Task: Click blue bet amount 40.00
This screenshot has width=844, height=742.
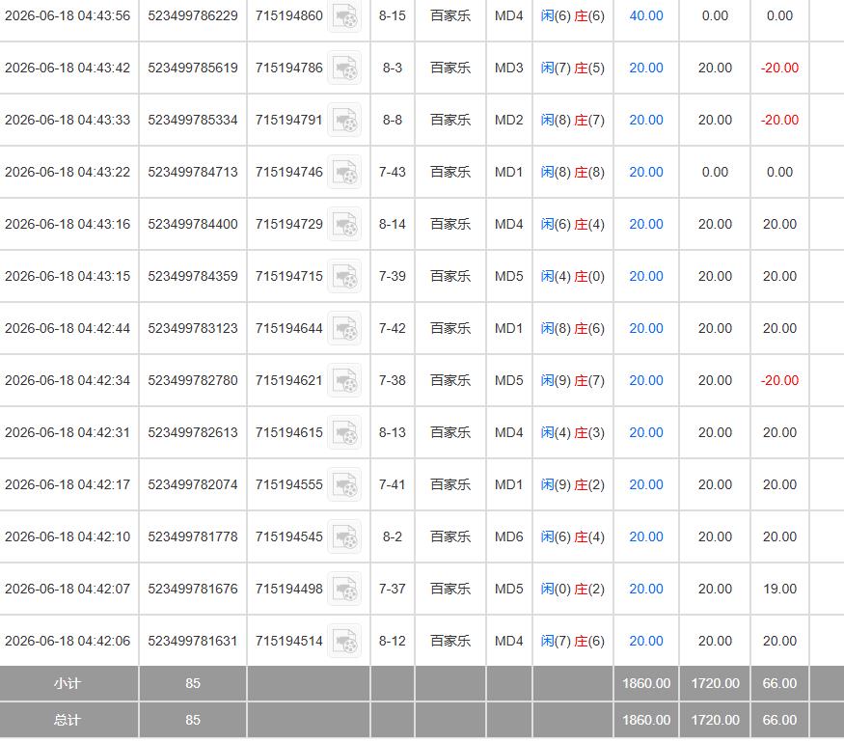Action: [646, 16]
